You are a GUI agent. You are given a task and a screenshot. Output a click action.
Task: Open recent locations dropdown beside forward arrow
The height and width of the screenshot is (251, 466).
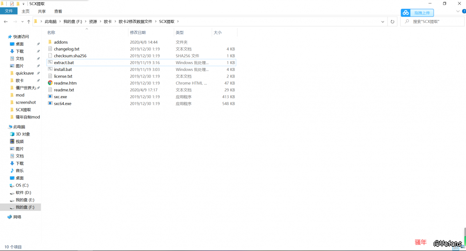23,22
